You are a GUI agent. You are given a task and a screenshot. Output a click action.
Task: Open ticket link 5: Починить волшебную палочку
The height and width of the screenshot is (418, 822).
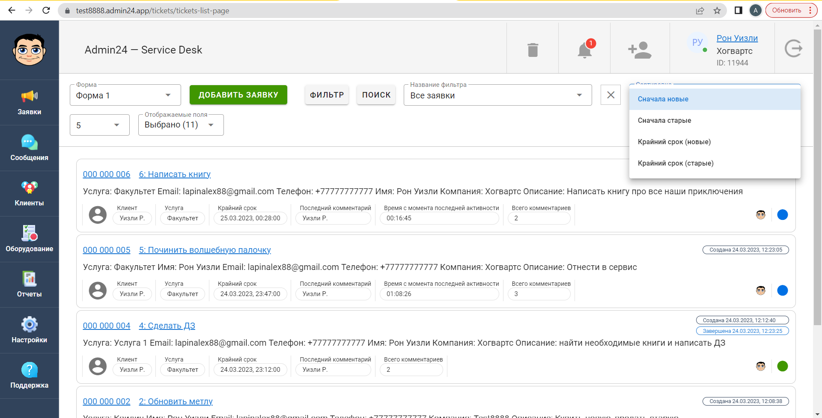click(205, 250)
